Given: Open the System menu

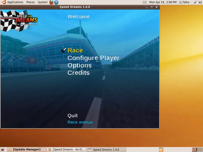Looking at the screenshot, I should coord(43,2).
